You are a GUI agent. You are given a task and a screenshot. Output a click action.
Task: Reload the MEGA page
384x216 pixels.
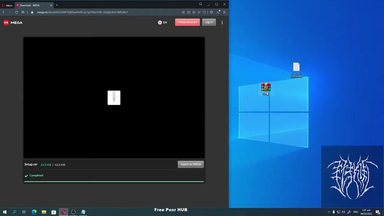coord(16,12)
